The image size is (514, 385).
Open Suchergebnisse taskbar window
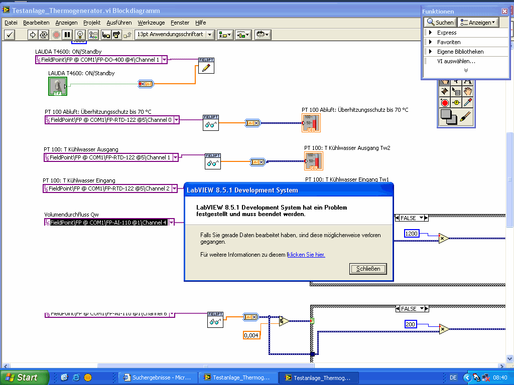point(158,378)
